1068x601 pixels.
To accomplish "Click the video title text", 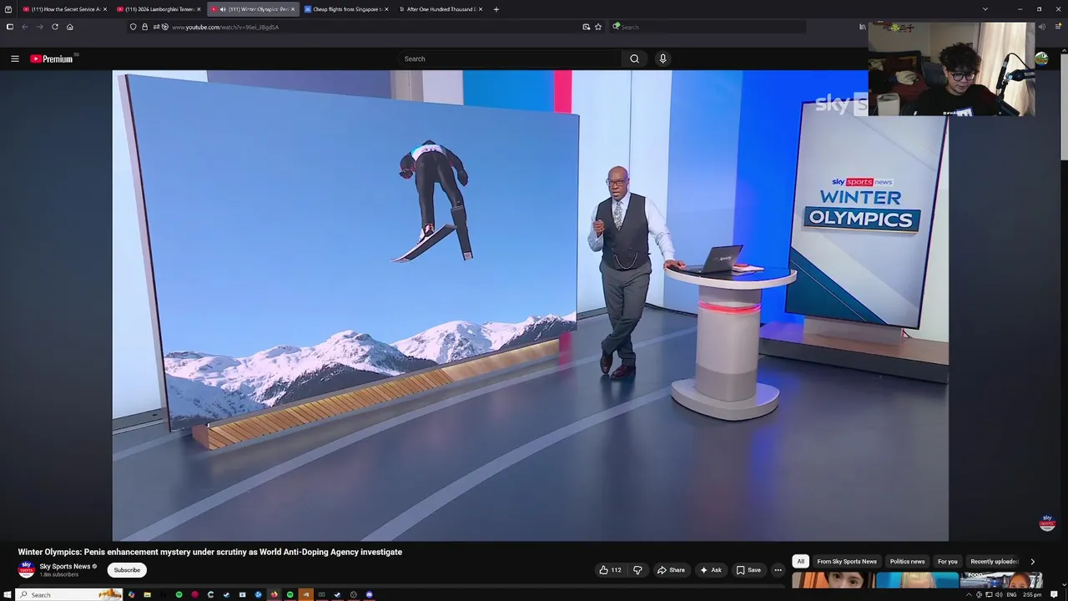I will (210, 552).
